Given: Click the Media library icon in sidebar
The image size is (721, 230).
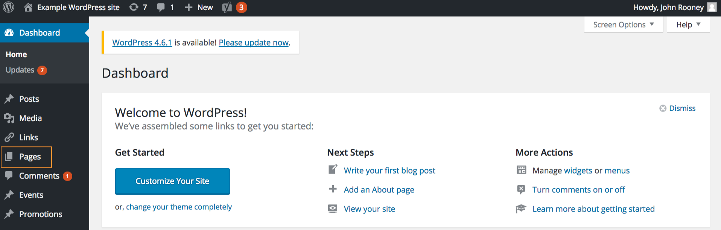Looking at the screenshot, I should pyautogui.click(x=9, y=118).
